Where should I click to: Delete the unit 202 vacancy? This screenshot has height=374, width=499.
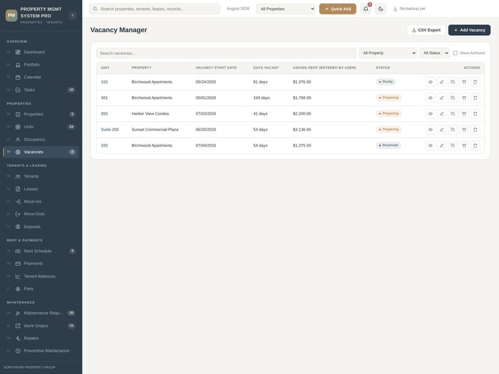pos(475,114)
